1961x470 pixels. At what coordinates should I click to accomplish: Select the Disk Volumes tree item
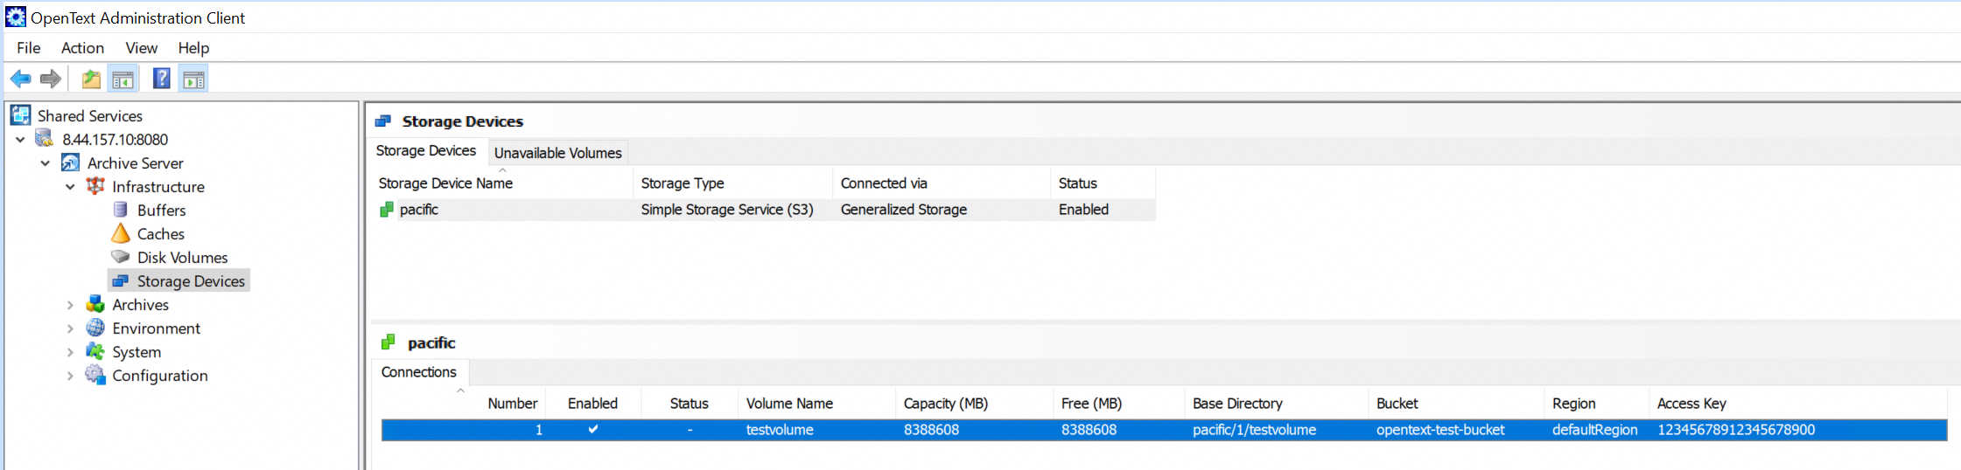click(182, 257)
